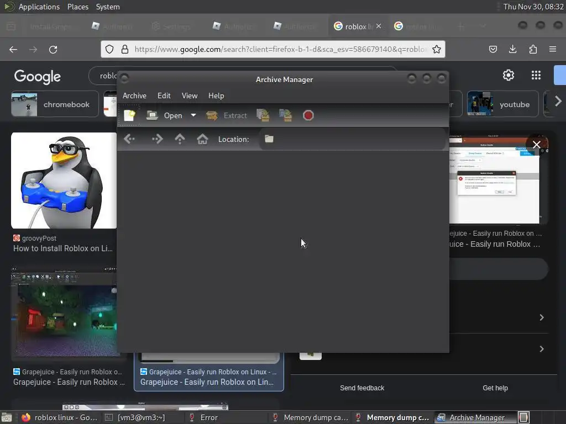Click the red Stop operation icon
Viewport: 566px width, 424px height.
coord(308,115)
